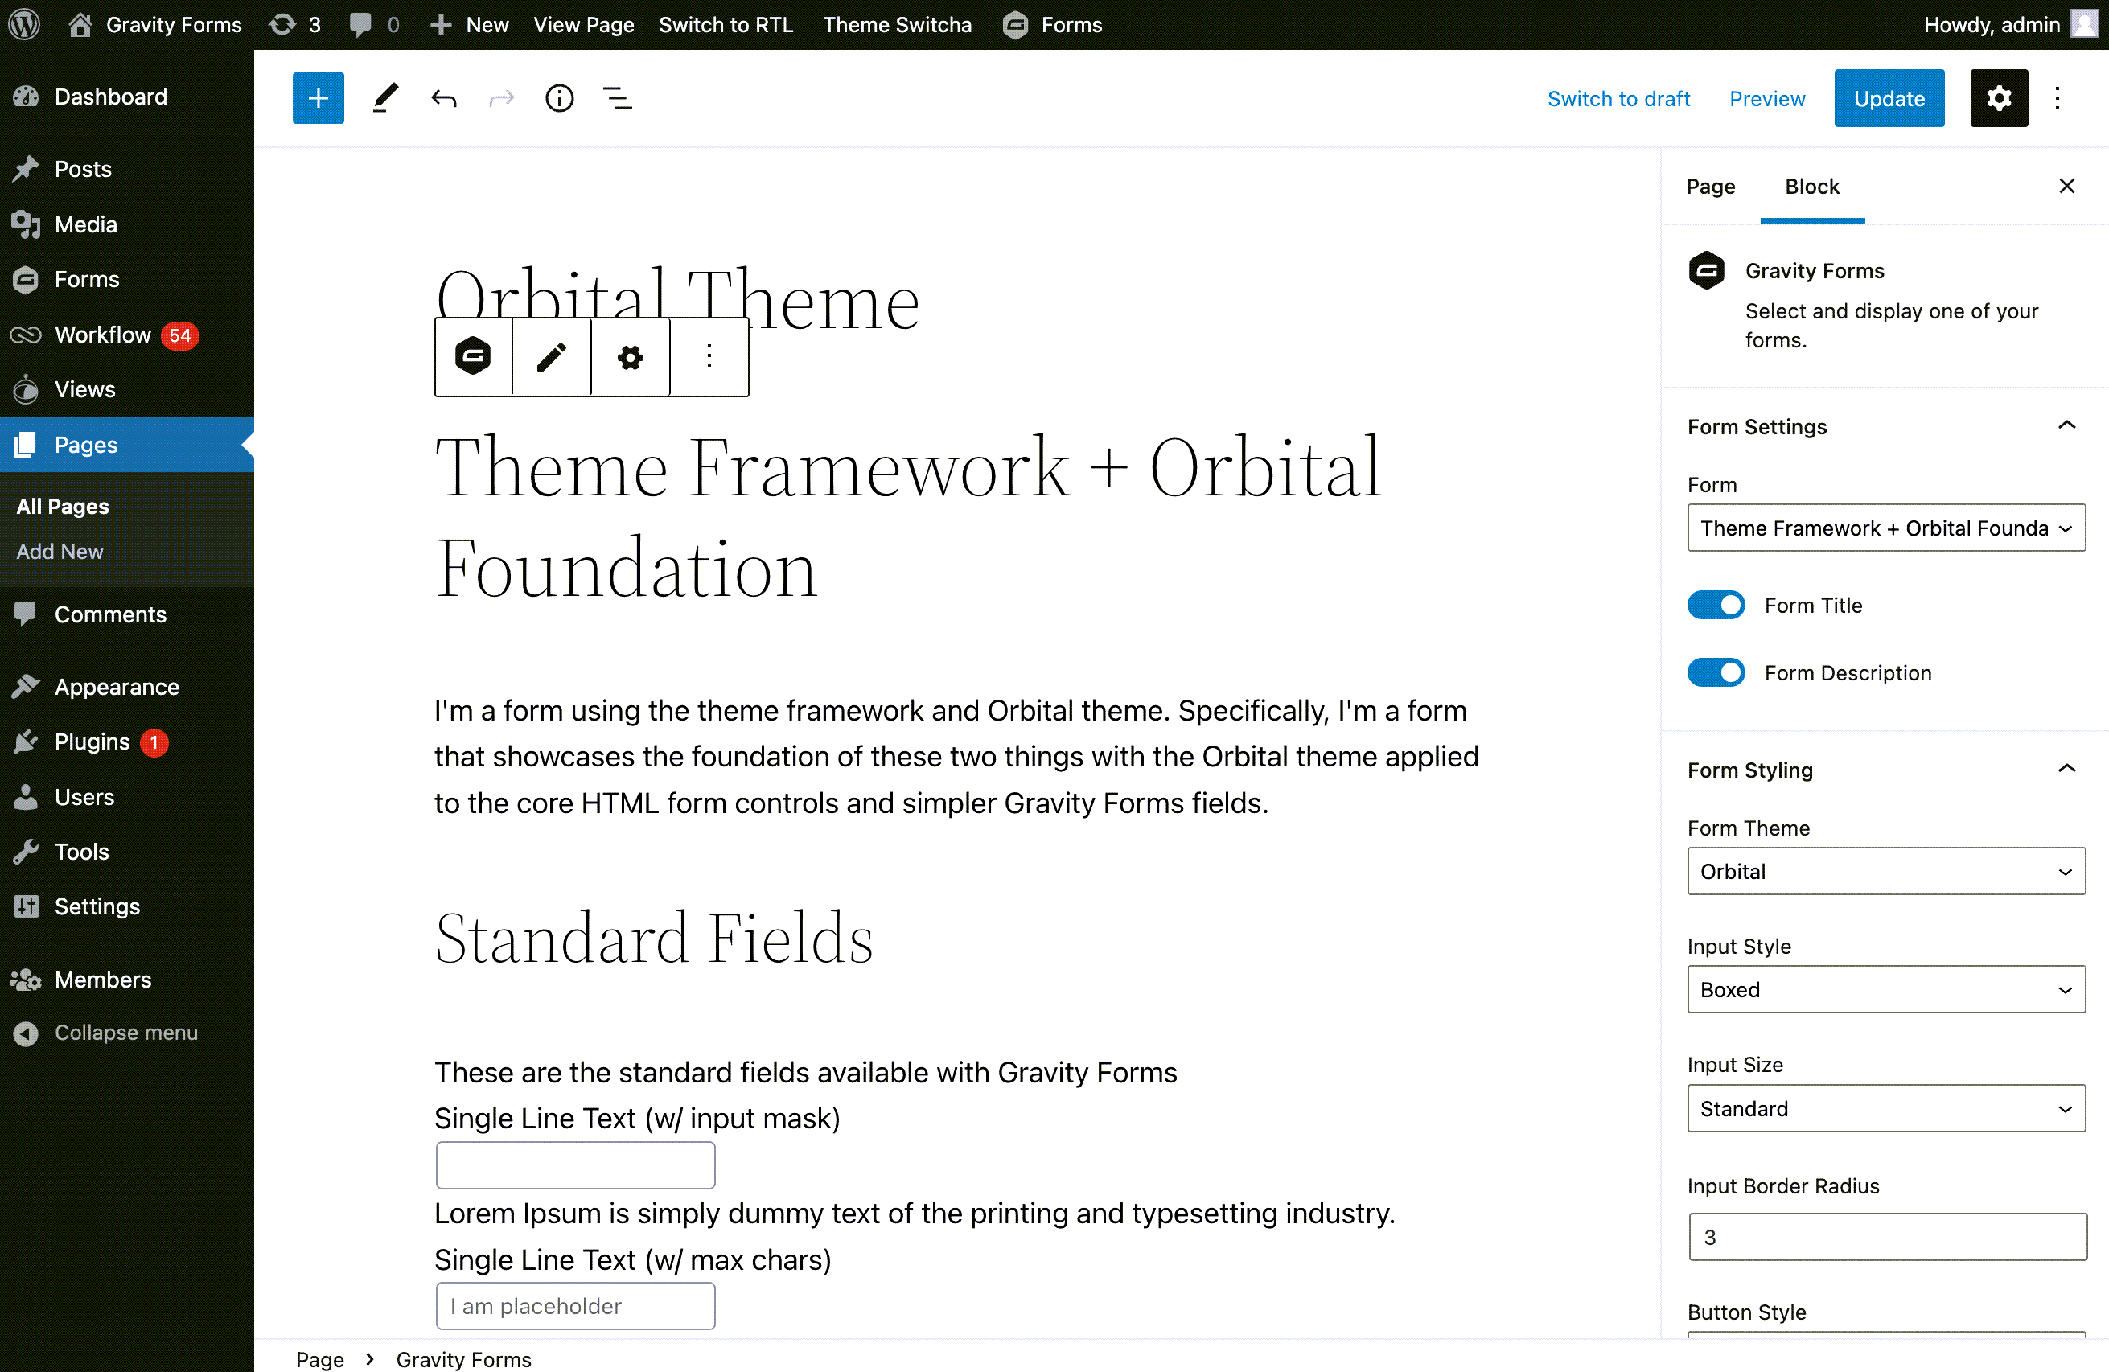Click the undo arrow
Image resolution: width=2109 pixels, height=1372 pixels.
(x=444, y=97)
